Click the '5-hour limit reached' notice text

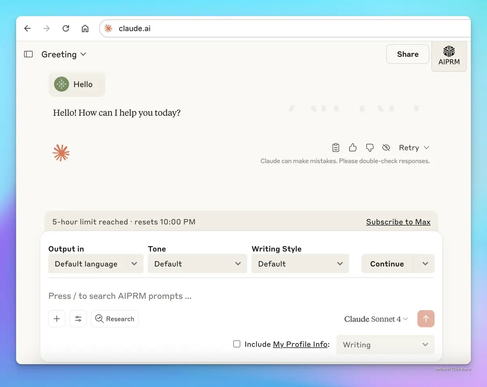click(124, 222)
